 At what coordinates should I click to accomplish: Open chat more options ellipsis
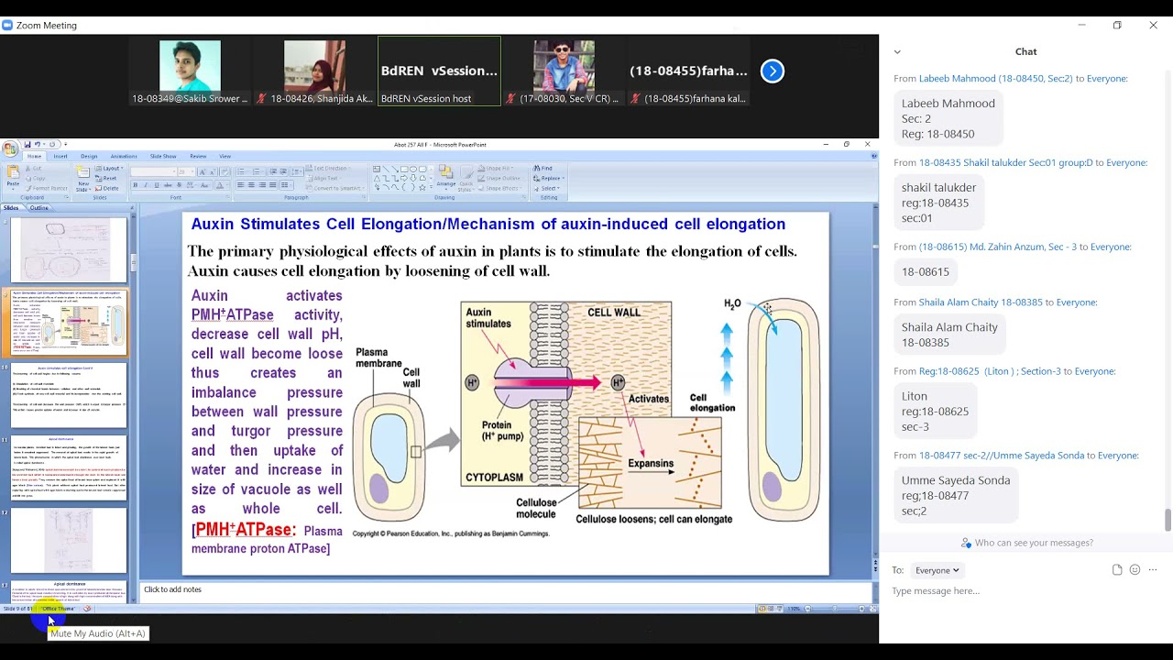[1153, 570]
